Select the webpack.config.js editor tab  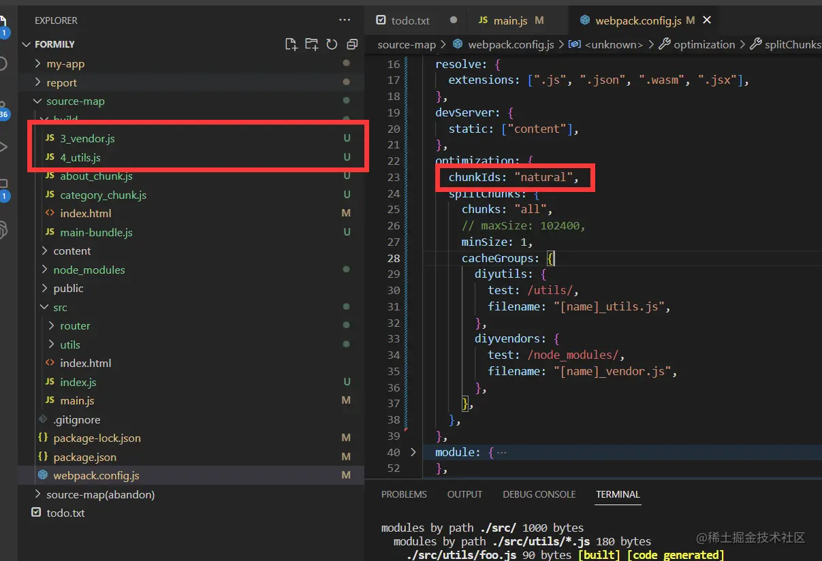pos(645,20)
